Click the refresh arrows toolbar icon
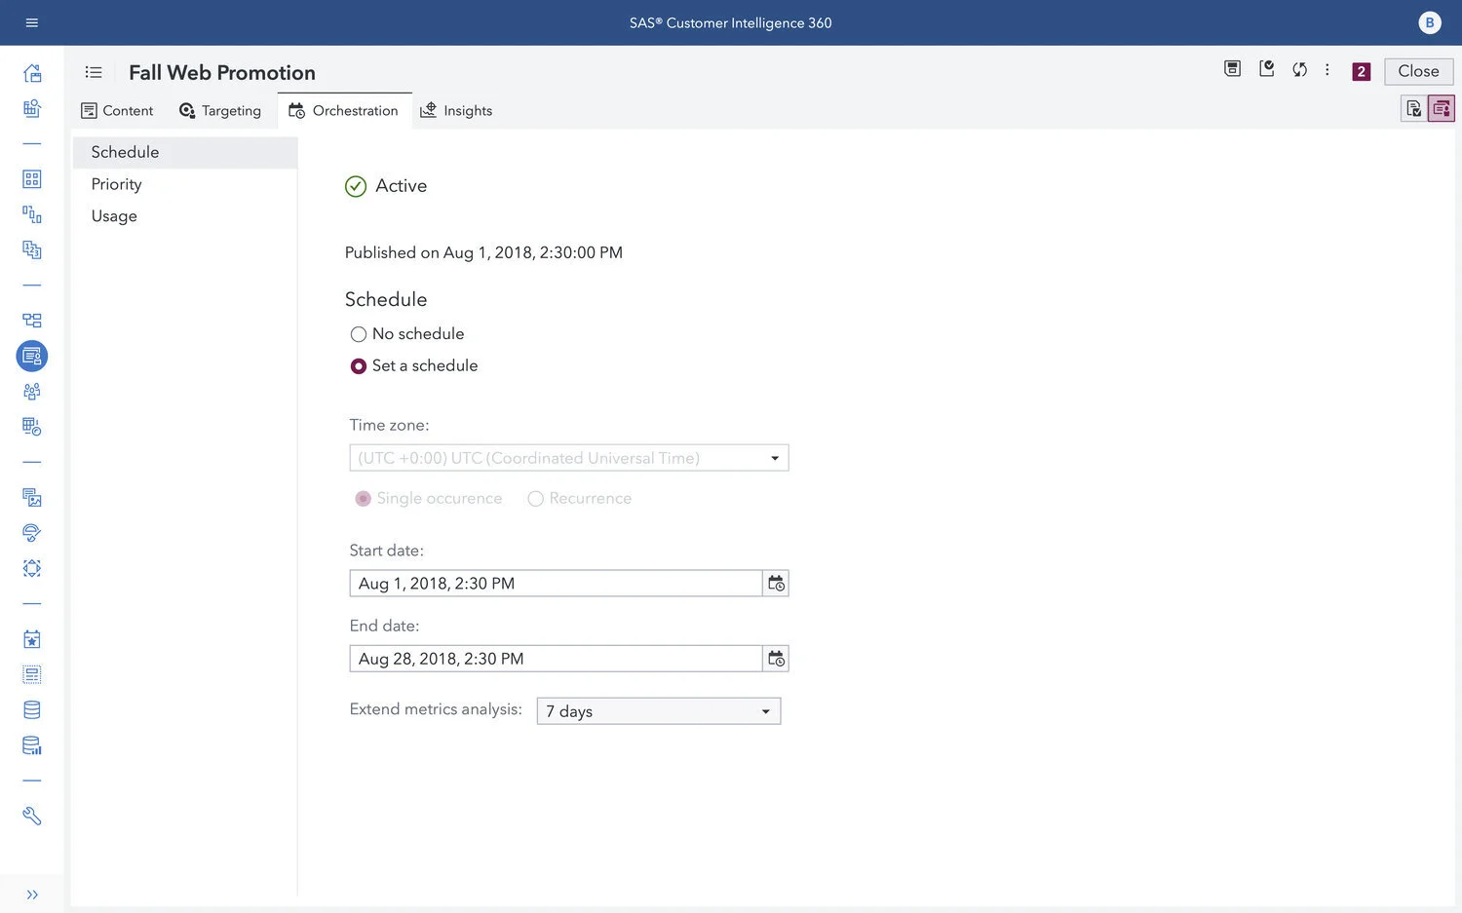This screenshot has height=913, width=1462. coord(1299,69)
